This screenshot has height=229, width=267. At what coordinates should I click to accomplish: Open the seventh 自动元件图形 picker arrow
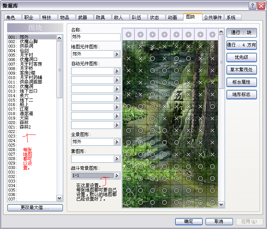coord(116,125)
